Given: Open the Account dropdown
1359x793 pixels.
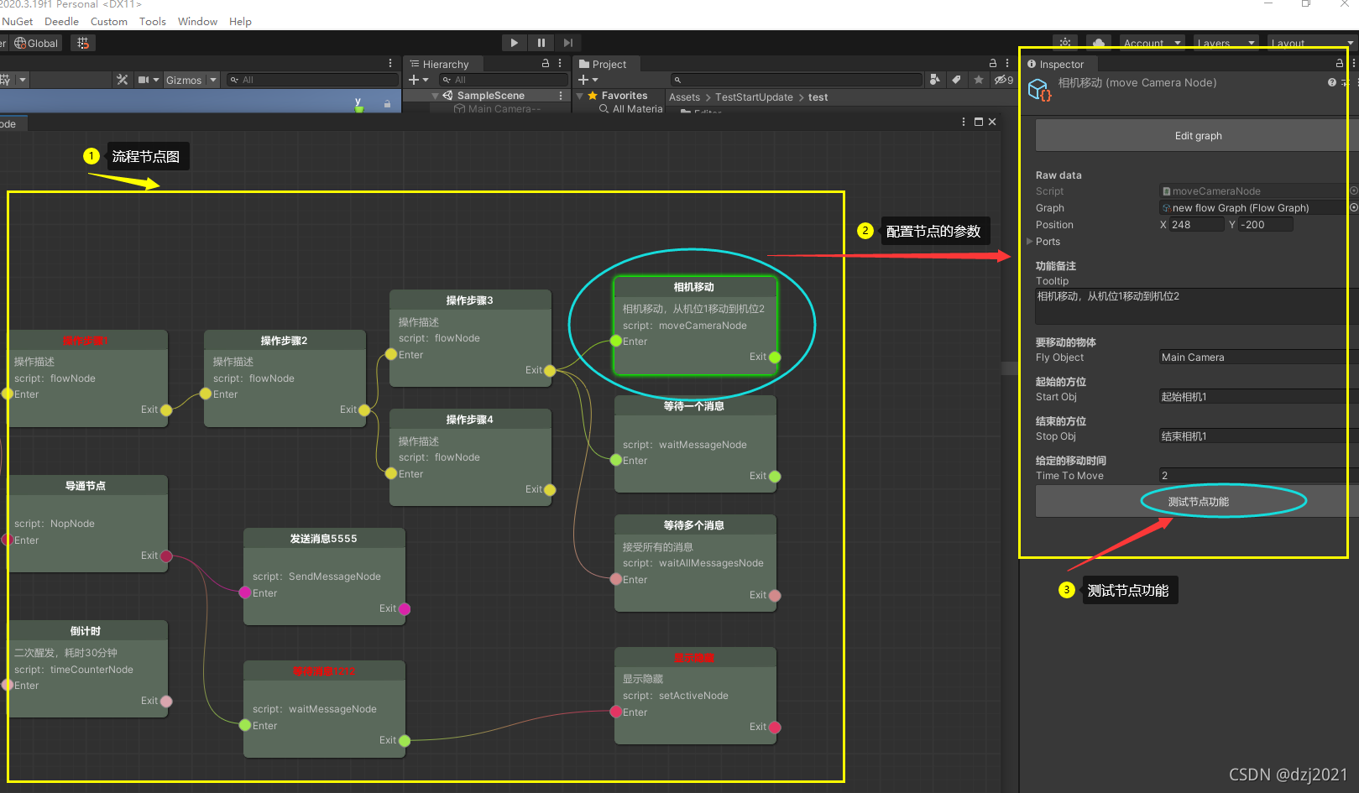Looking at the screenshot, I should click(1153, 43).
